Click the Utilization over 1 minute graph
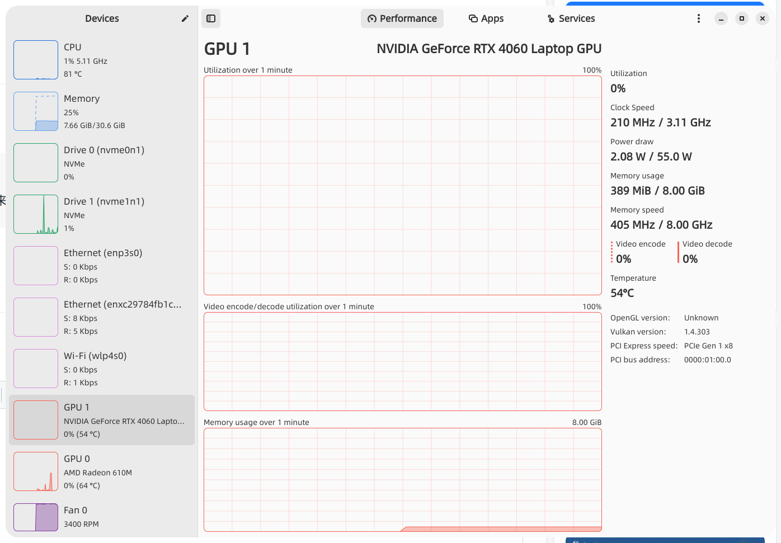The width and height of the screenshot is (781, 543). 403,185
